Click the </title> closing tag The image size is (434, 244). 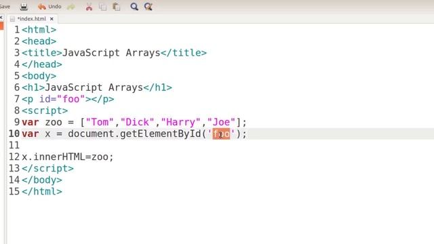pos(184,53)
